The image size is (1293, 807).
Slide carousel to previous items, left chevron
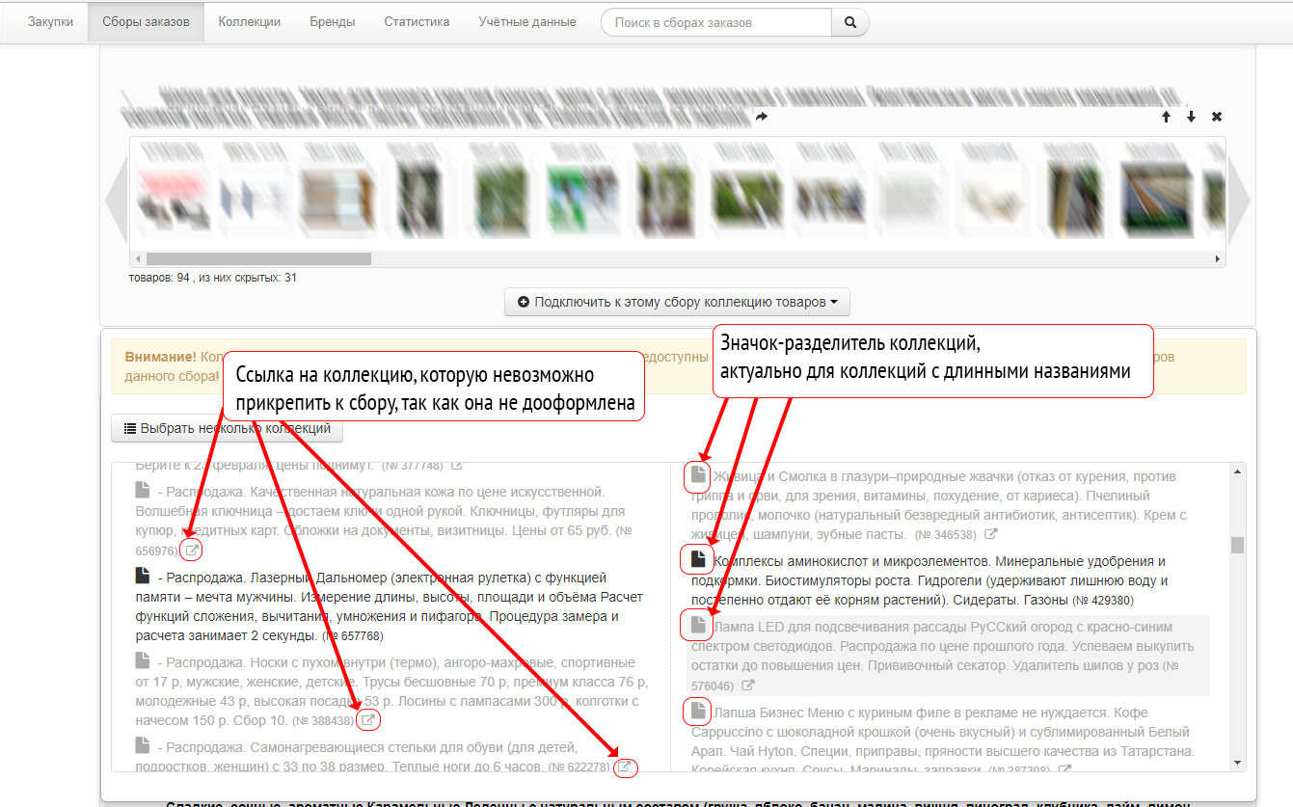(x=116, y=200)
